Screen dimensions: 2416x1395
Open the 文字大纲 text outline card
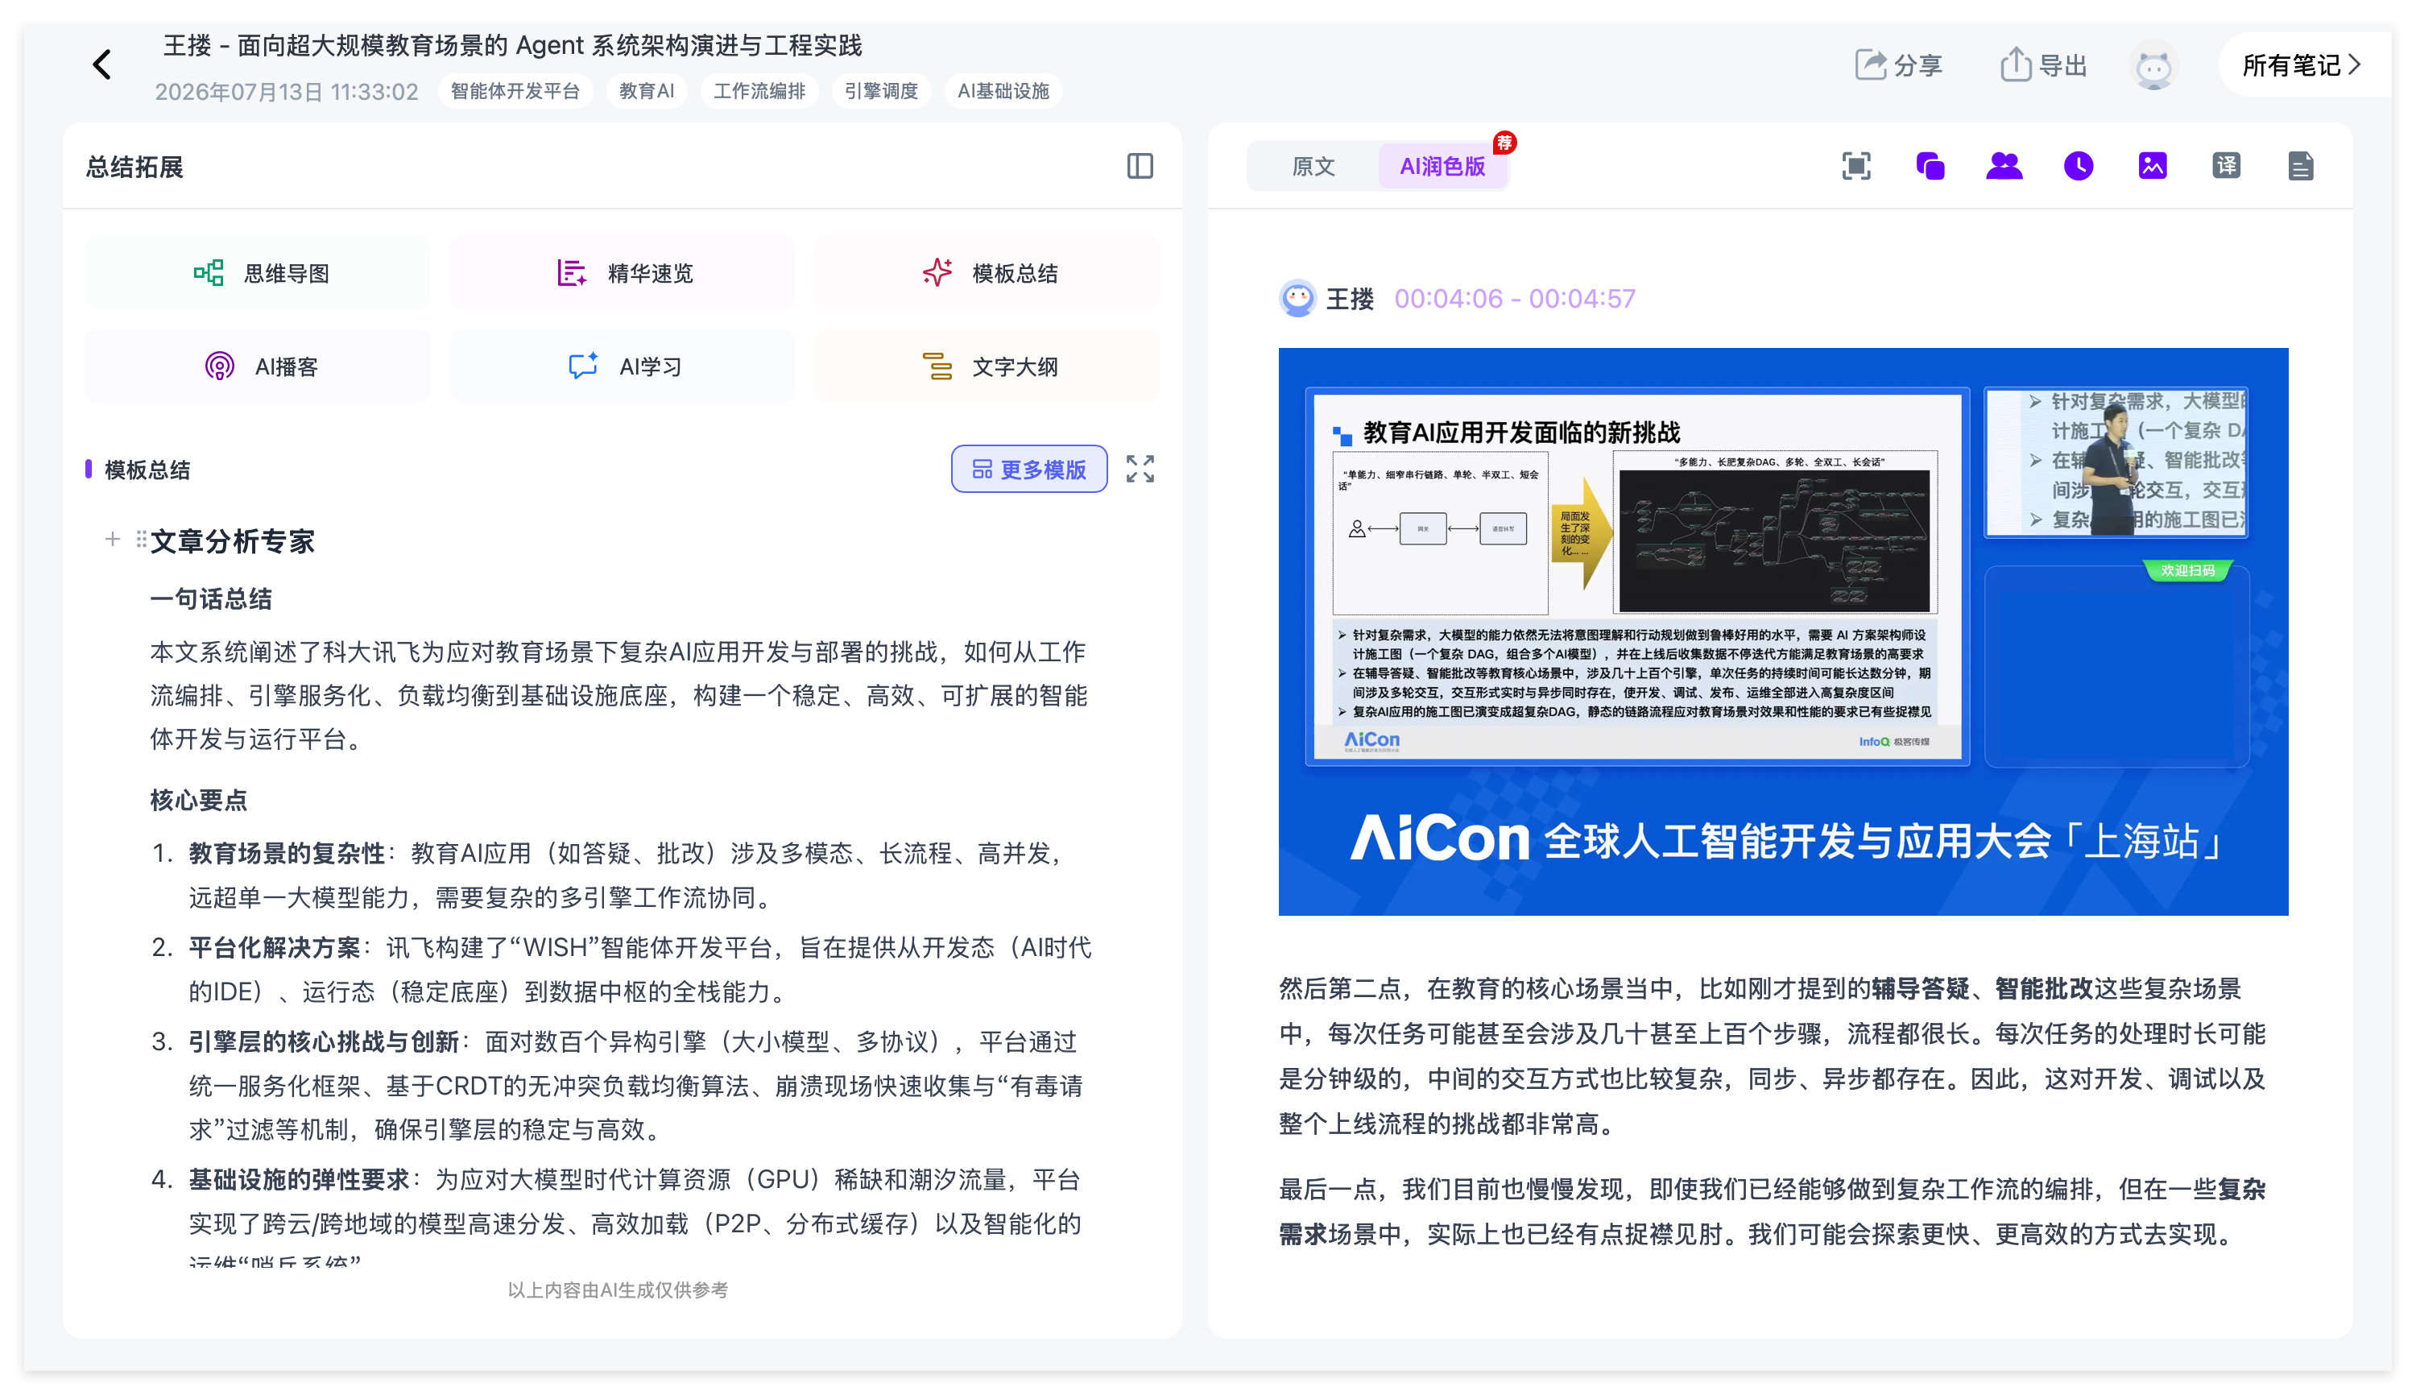[x=987, y=366]
